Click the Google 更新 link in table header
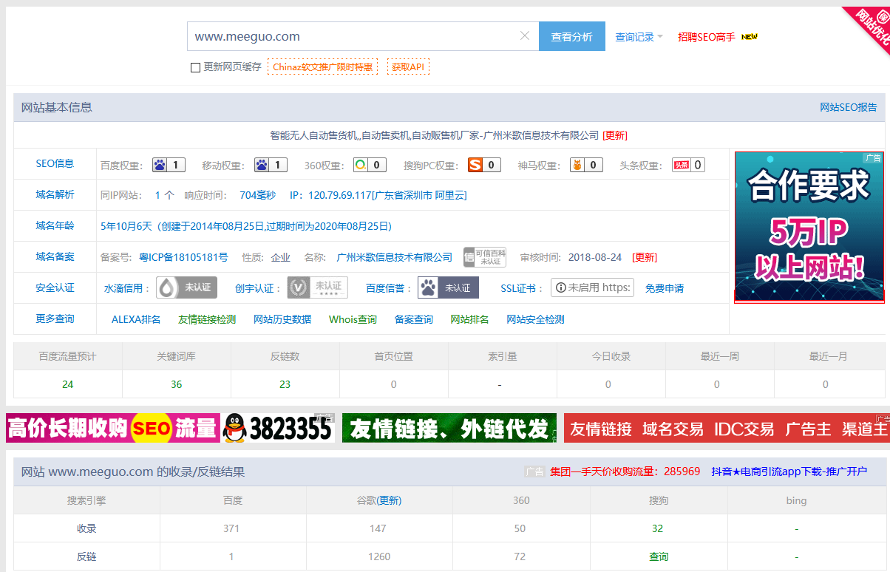This screenshot has width=890, height=572. pyautogui.click(x=390, y=500)
